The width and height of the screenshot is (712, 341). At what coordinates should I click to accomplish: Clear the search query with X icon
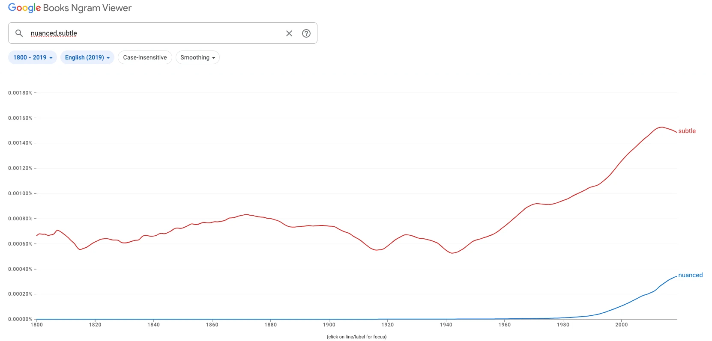[x=289, y=33]
